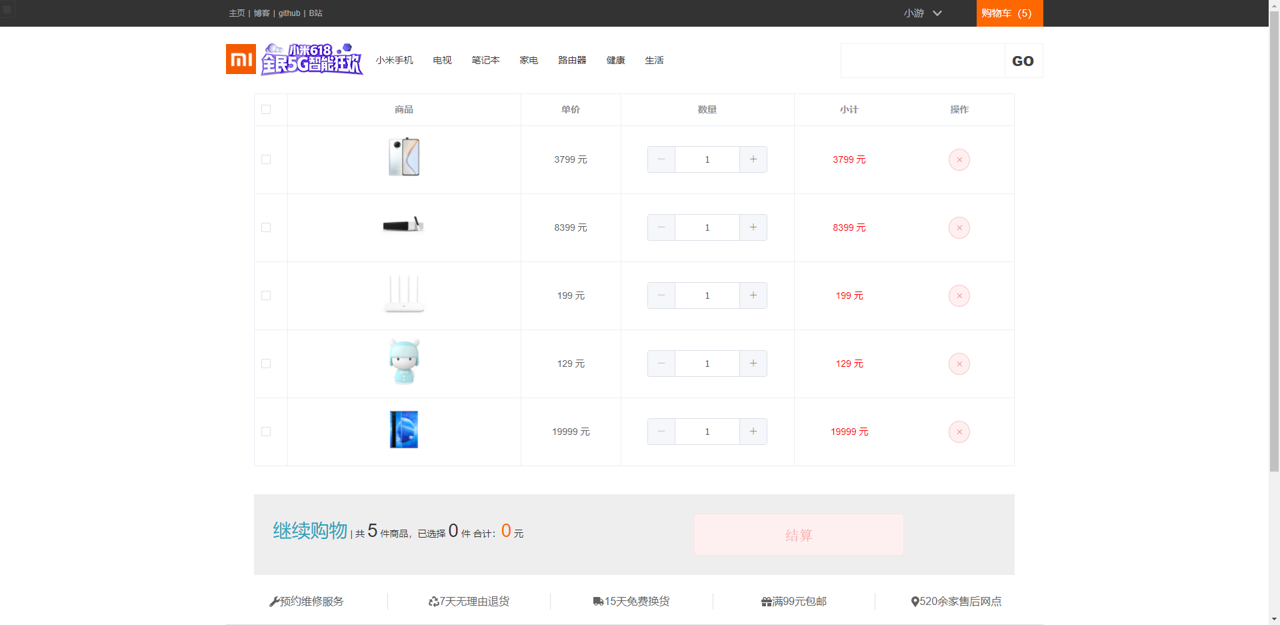The height and width of the screenshot is (625, 1280).
Task: Check the 129 元 toy row checkbox
Action: [266, 364]
